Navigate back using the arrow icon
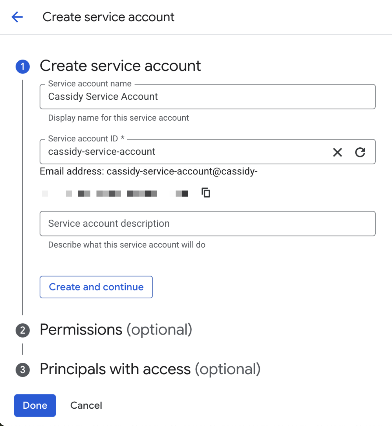392x426 pixels. 17,17
